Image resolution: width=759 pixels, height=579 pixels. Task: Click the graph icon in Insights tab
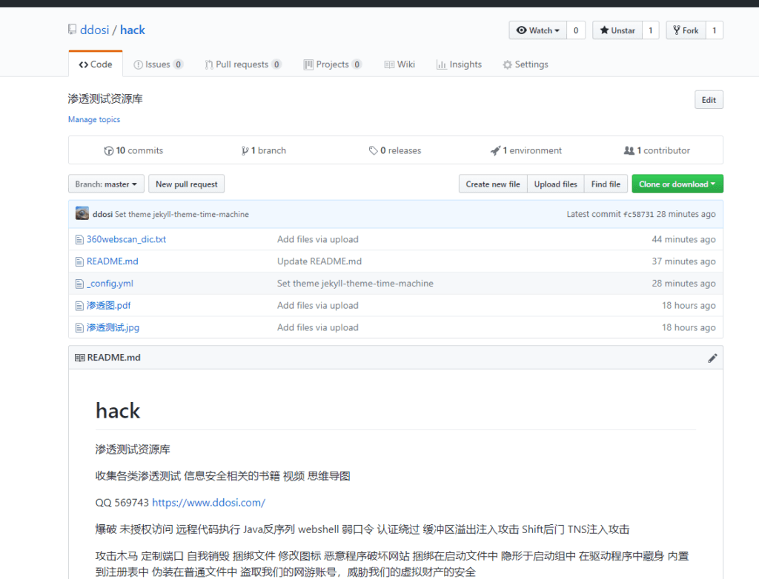click(441, 65)
